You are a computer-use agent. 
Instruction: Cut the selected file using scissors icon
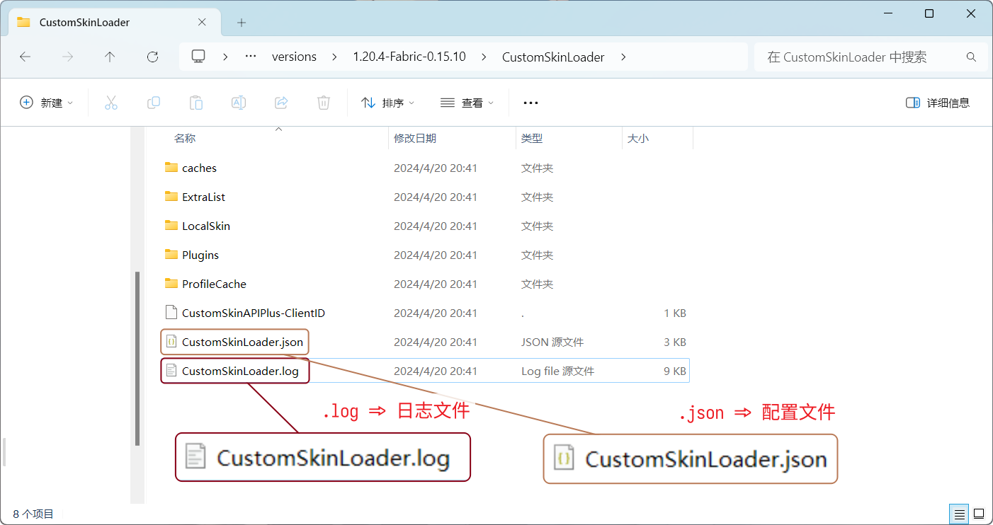tap(110, 102)
